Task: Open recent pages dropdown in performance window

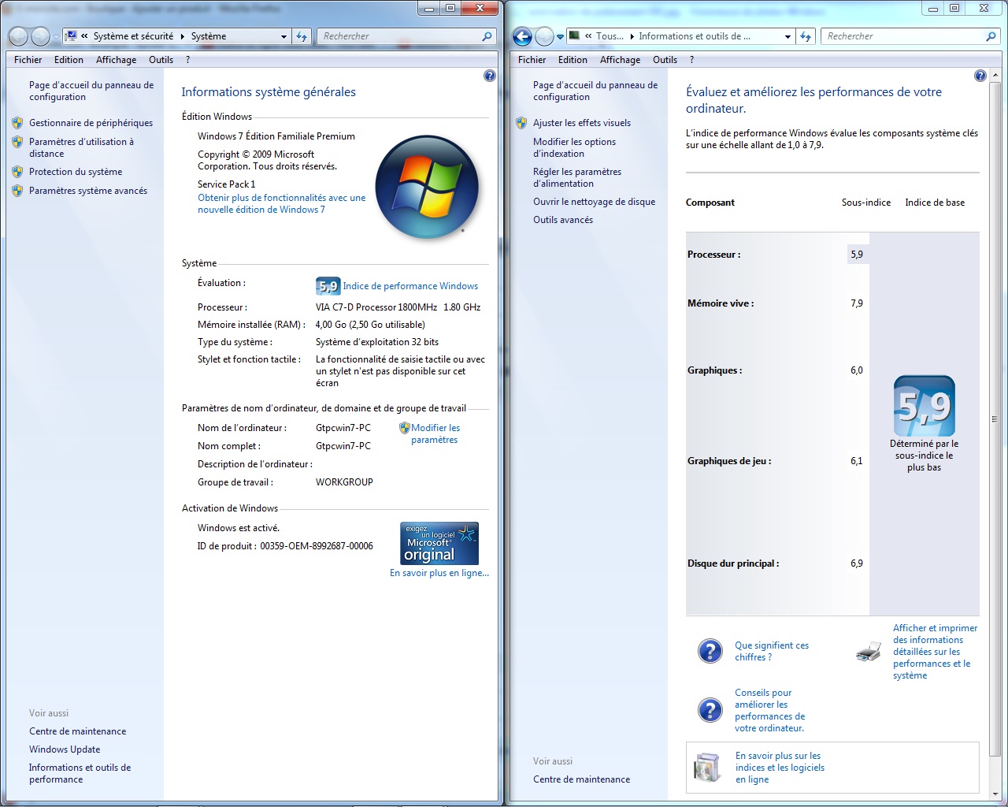Action: coord(560,37)
